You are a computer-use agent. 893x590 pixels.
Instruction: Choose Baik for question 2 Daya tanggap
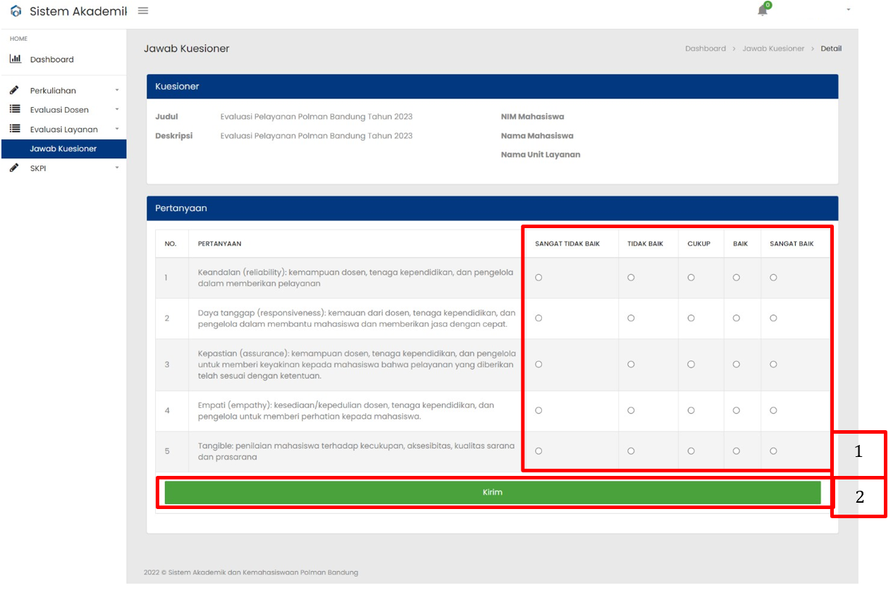pyautogui.click(x=736, y=318)
